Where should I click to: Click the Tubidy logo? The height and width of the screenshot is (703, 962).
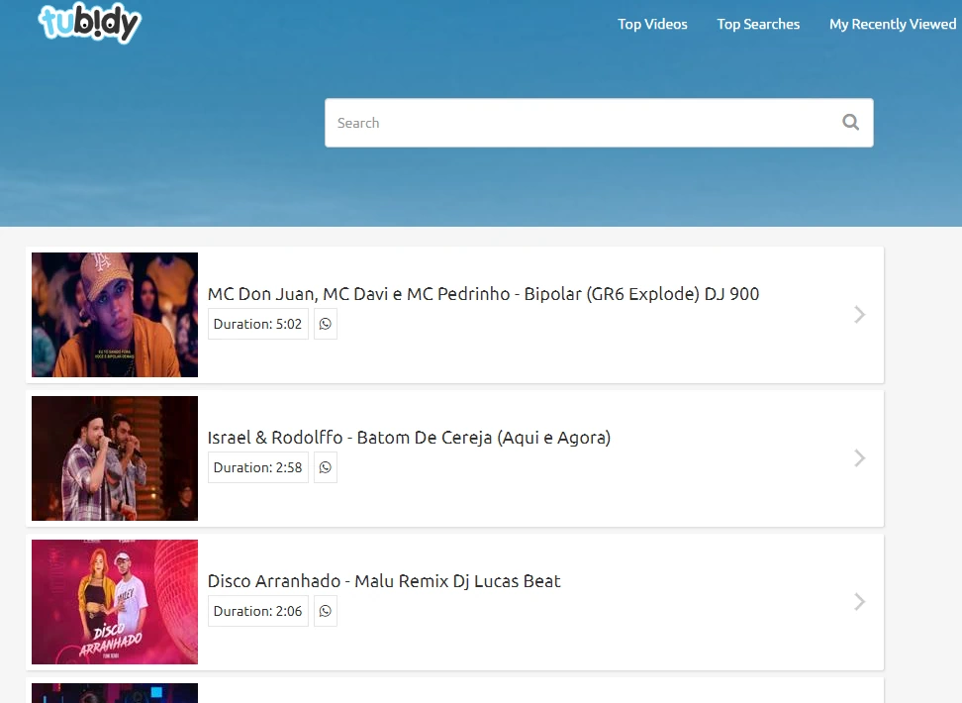(x=90, y=23)
